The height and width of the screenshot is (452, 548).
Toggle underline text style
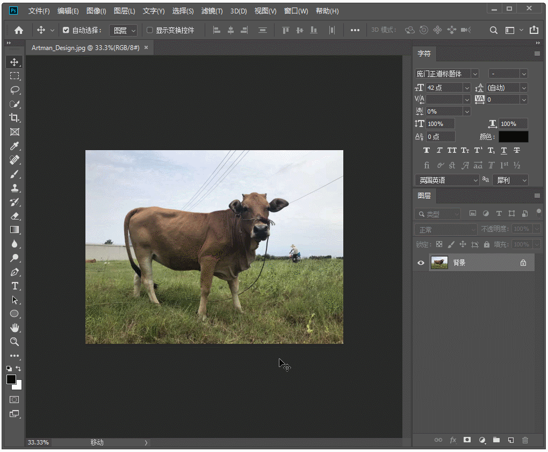[x=503, y=151]
